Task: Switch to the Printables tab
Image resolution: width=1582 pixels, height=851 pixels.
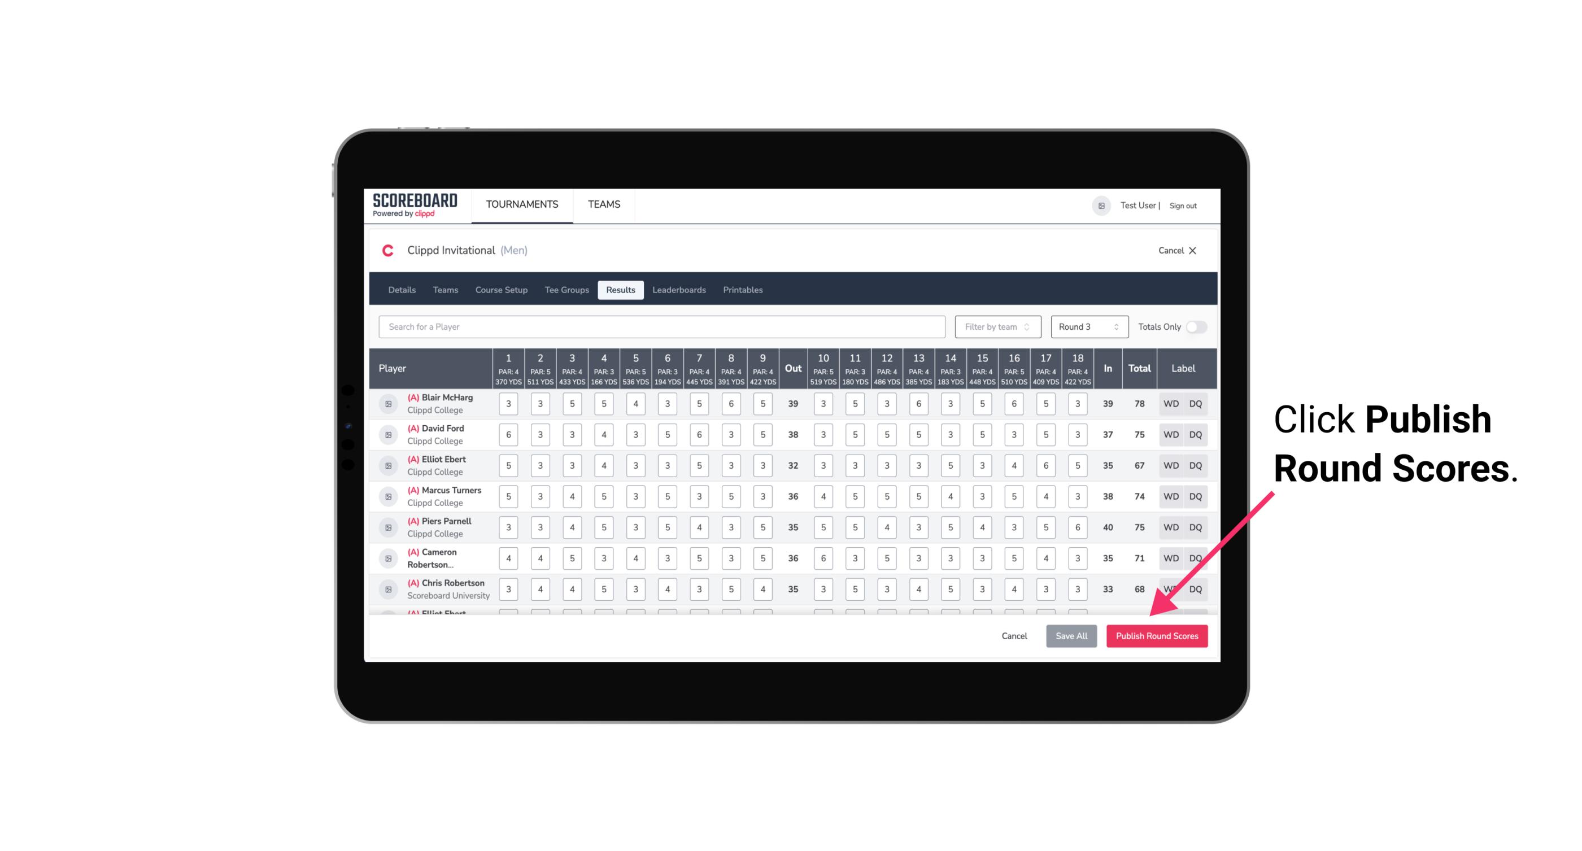Action: click(744, 290)
